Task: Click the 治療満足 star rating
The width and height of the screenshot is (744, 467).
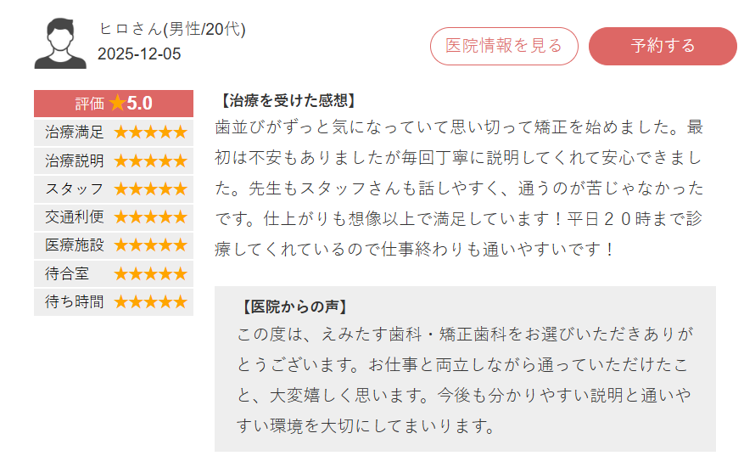Action: point(150,132)
